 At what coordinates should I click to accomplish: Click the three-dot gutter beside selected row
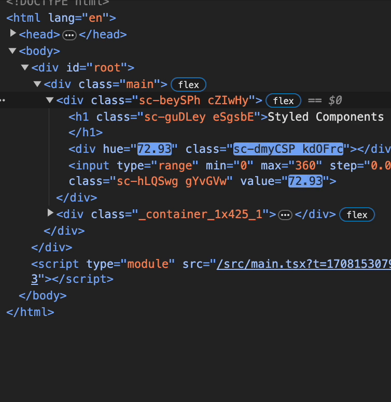click(3, 101)
